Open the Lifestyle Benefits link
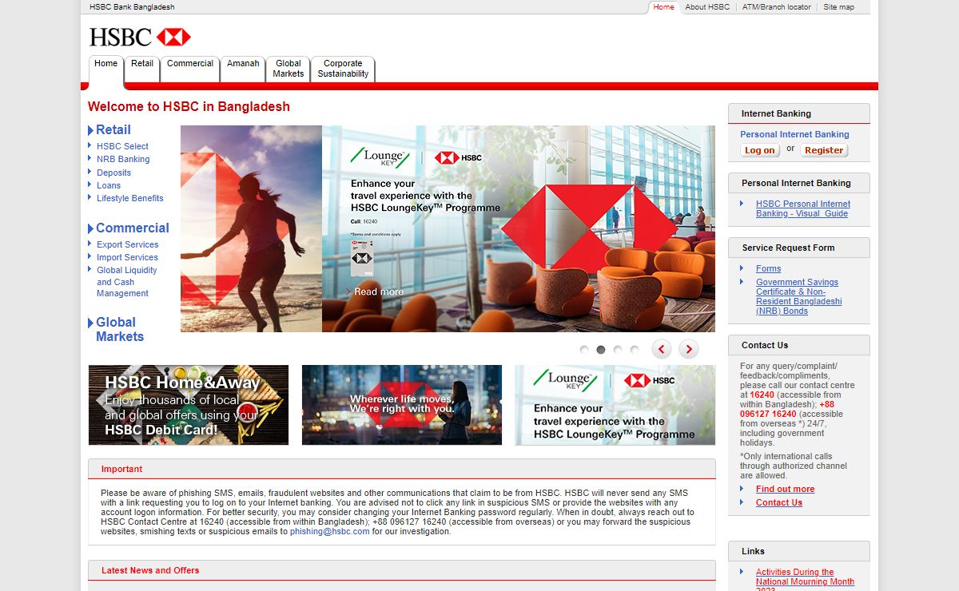Screen dimensions: 959x591 pos(129,198)
